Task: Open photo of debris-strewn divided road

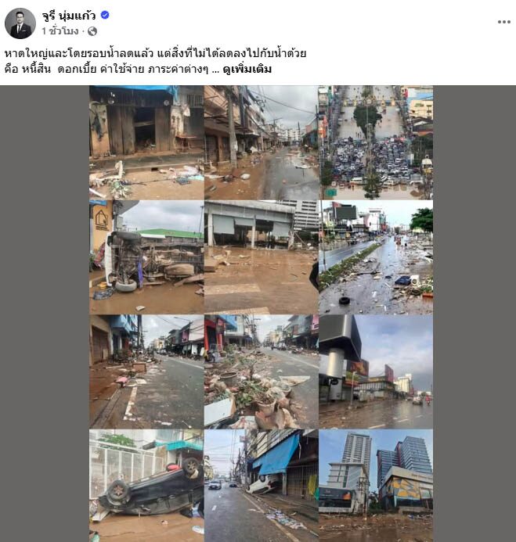Action: [376, 257]
